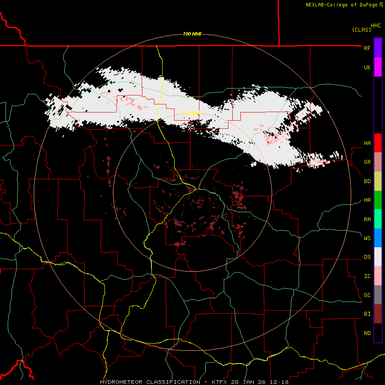Click the IC legend label

click(367, 276)
